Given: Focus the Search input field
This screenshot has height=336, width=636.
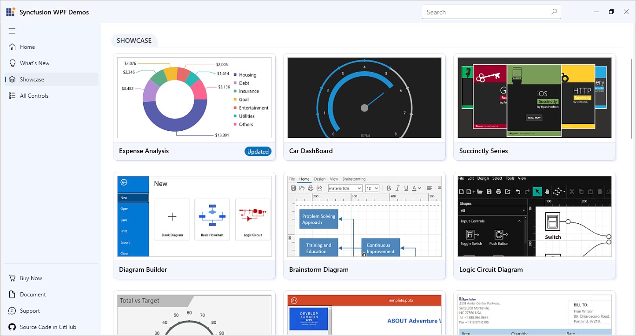Looking at the screenshot, I should tap(491, 12).
